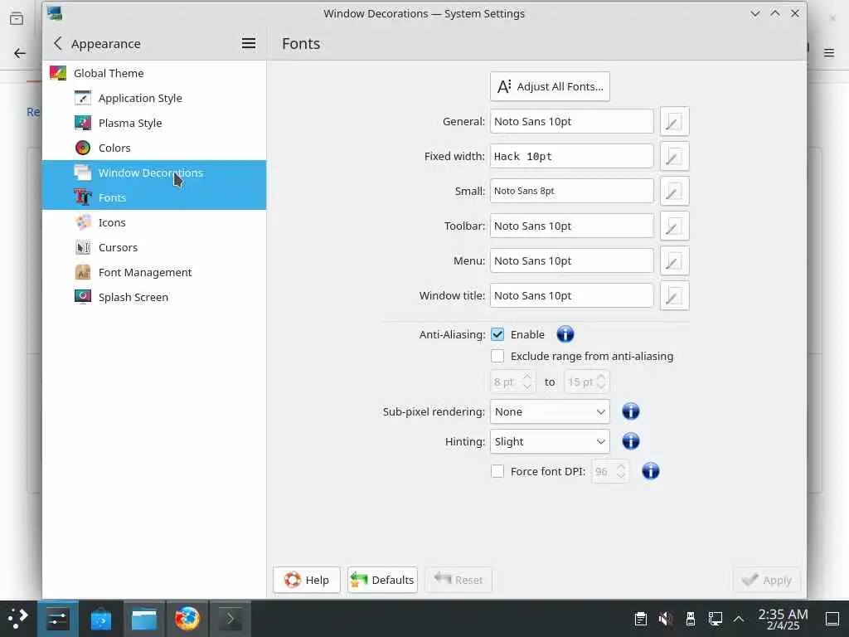Open the Hinting dropdown
Image resolution: width=849 pixels, height=637 pixels.
pos(550,441)
